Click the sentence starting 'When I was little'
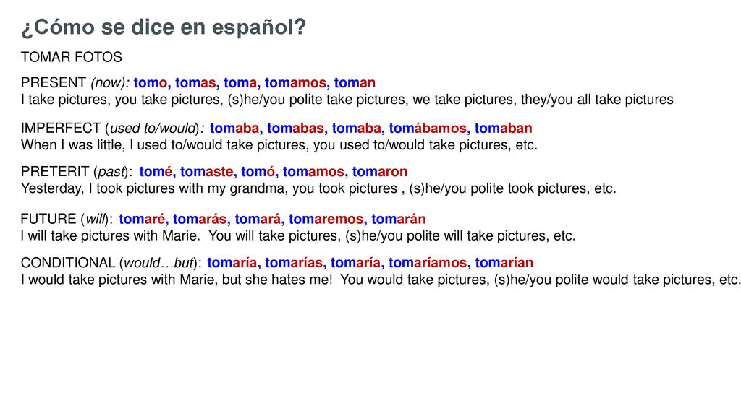 [279, 144]
